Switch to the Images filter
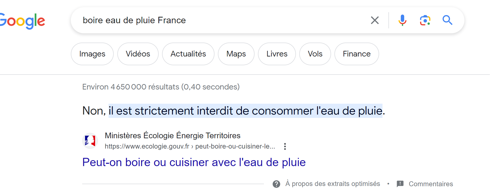Image resolution: width=490 pixels, height=195 pixels. 92,54
